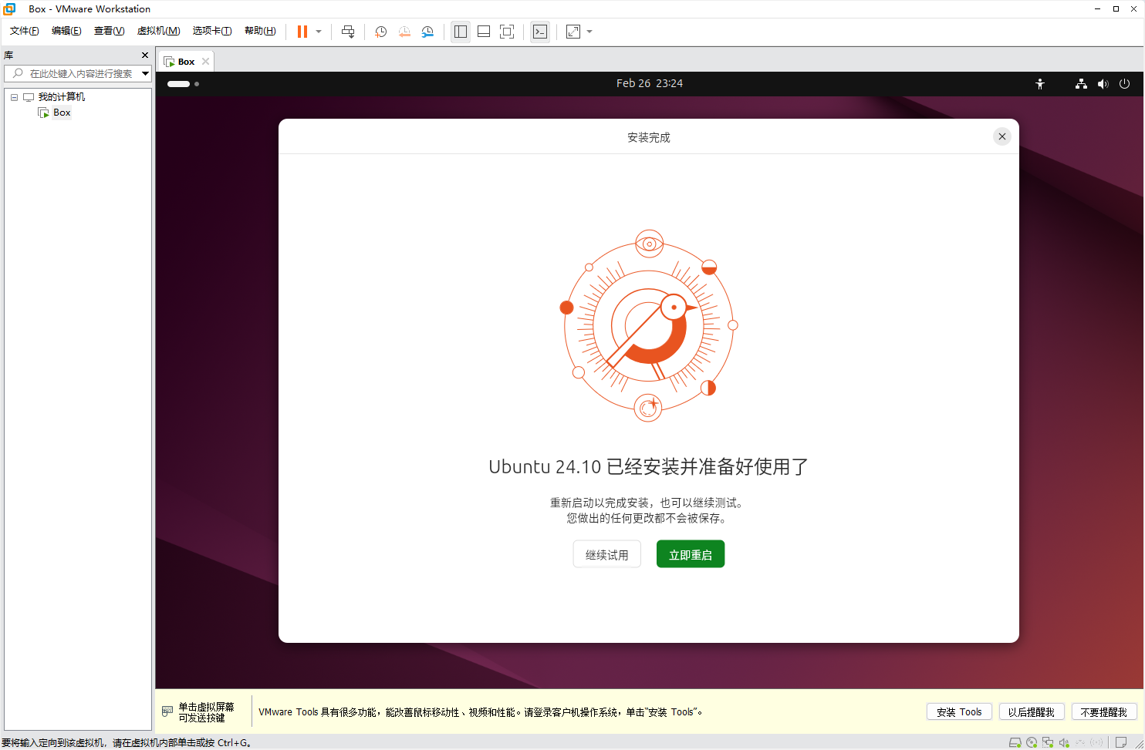The height and width of the screenshot is (750, 1145).
Task: Click the 安装完成 dialog title
Action: click(x=649, y=137)
